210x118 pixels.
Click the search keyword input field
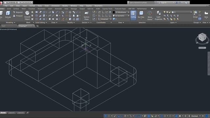point(141,3)
